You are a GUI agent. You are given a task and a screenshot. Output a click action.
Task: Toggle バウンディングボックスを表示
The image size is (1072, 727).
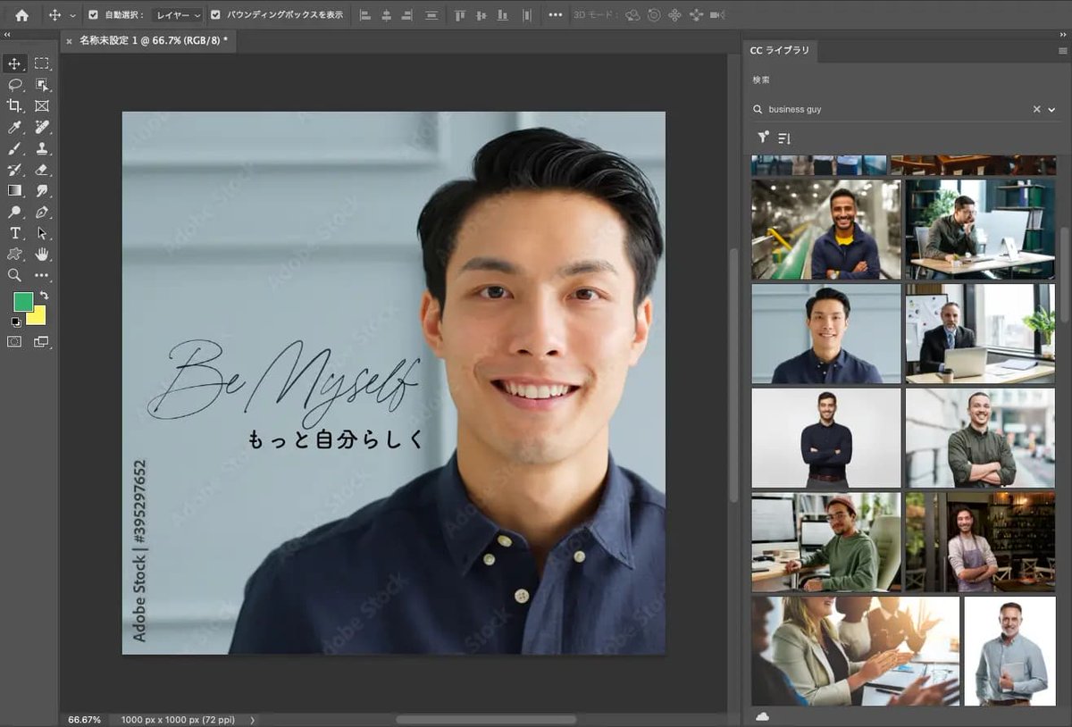pyautogui.click(x=216, y=14)
